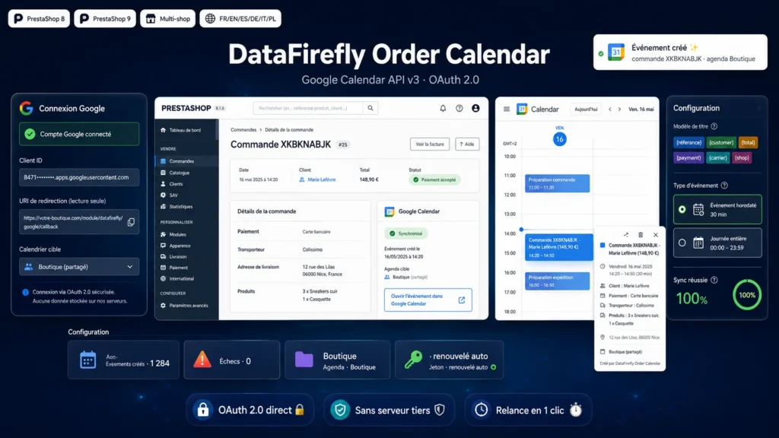Copy the redirect URI with copy icon
779x438 pixels.
pyautogui.click(x=131, y=222)
